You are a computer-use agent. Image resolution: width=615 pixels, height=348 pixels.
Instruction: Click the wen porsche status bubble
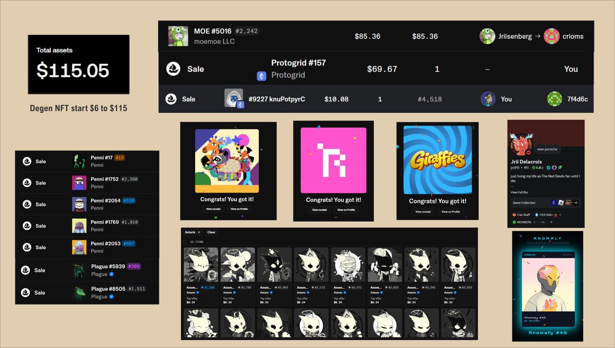[546, 149]
